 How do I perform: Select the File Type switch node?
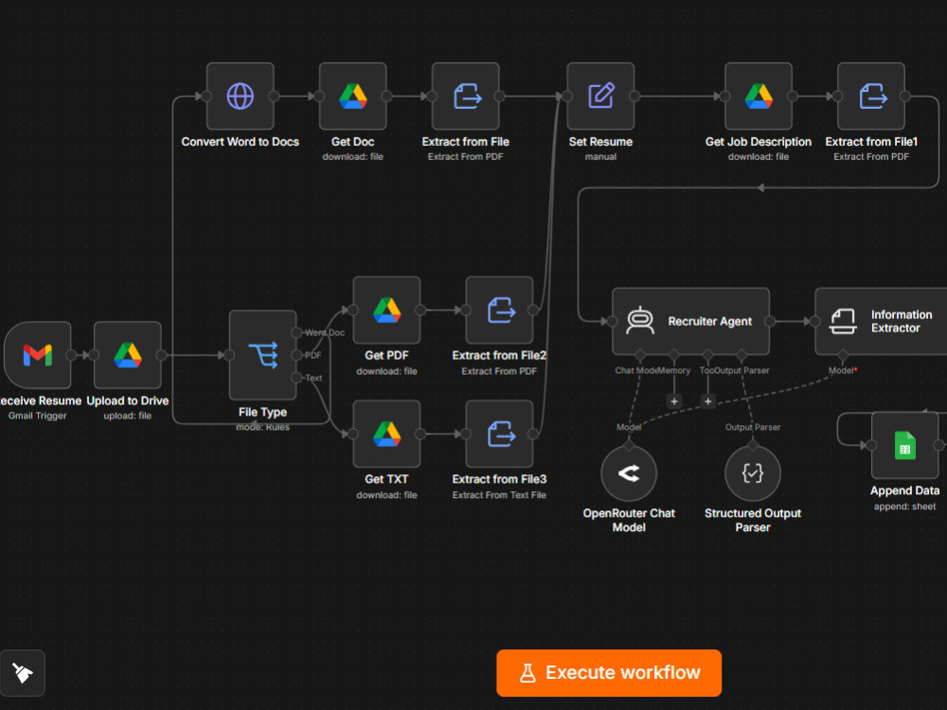262,355
